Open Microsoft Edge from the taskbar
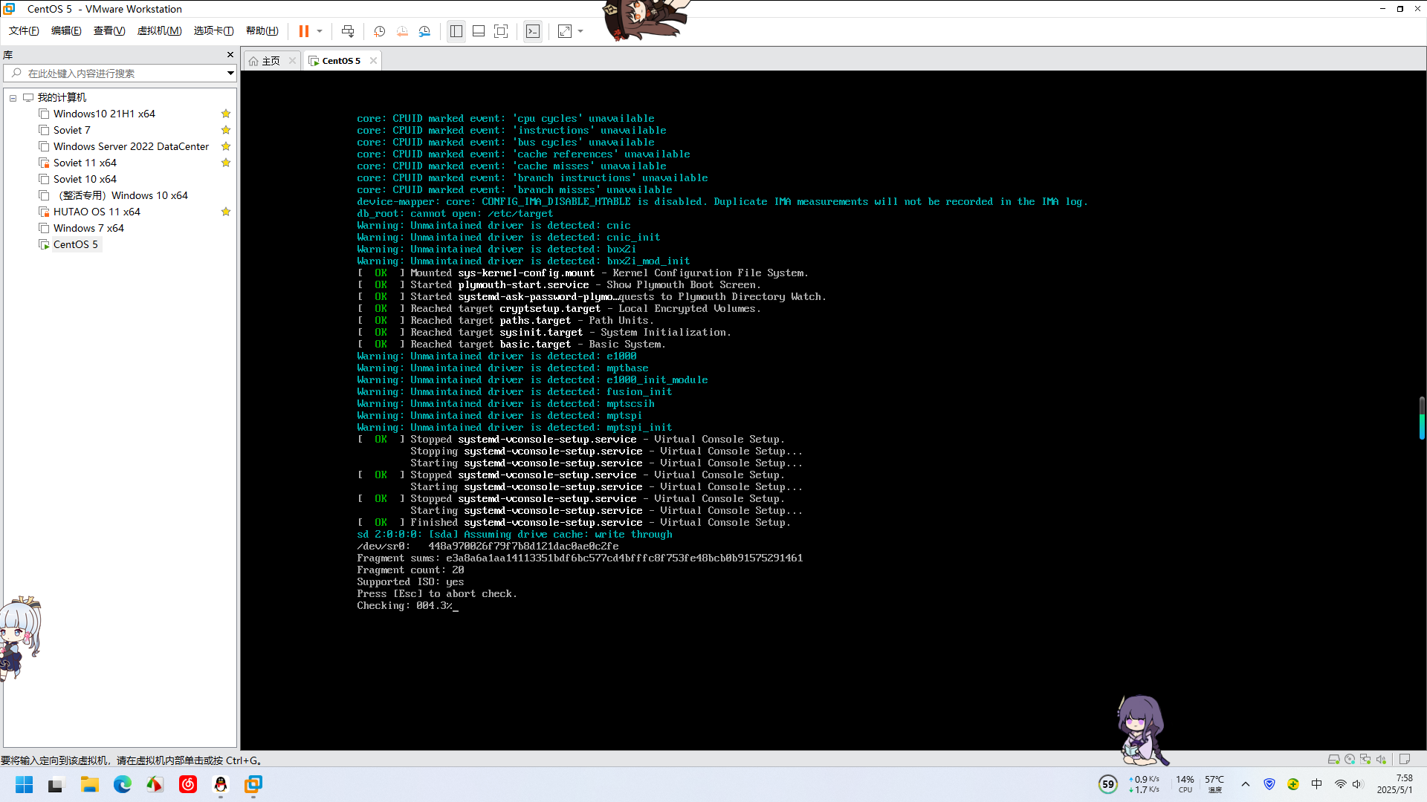This screenshot has height=802, width=1427. [122, 784]
